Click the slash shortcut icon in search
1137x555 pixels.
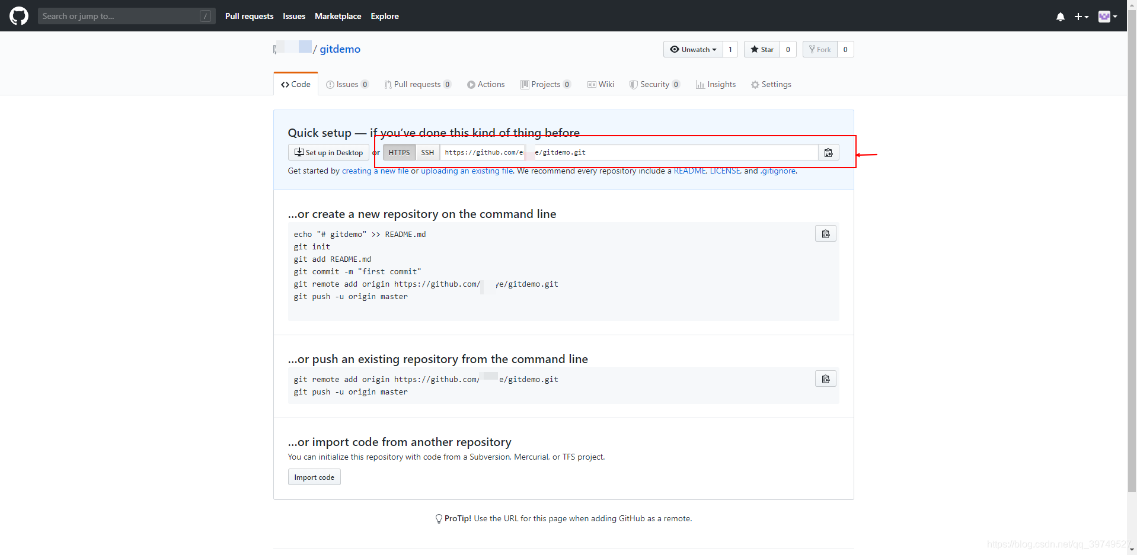(x=206, y=16)
